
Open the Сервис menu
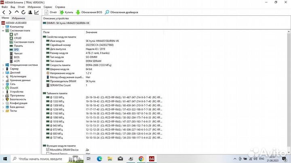(48, 7)
